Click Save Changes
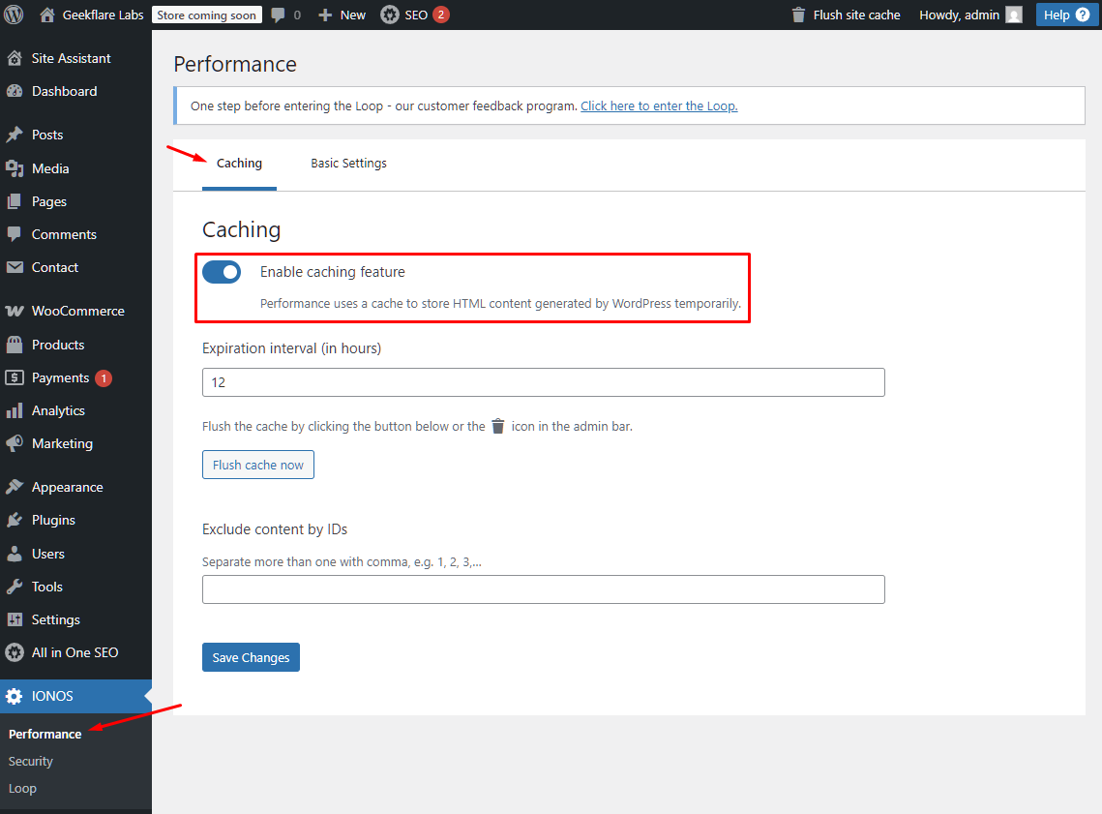 [251, 657]
